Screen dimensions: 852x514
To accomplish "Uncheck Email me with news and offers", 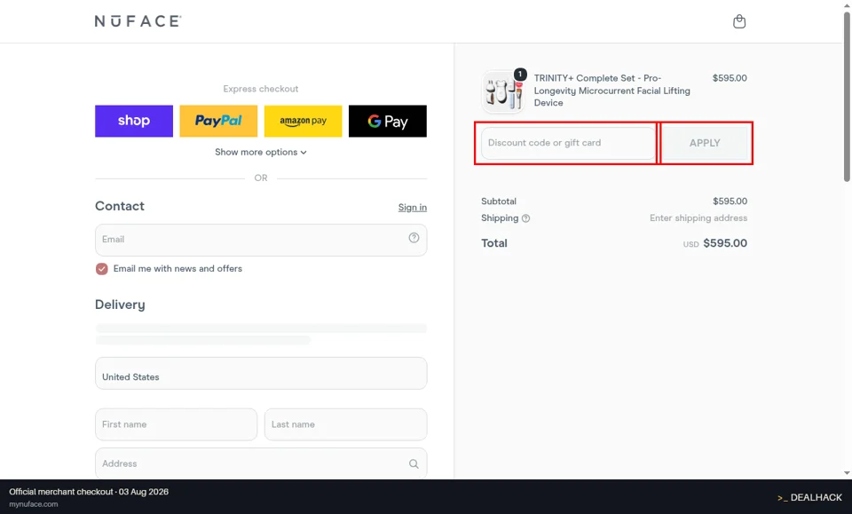I will click(x=101, y=269).
